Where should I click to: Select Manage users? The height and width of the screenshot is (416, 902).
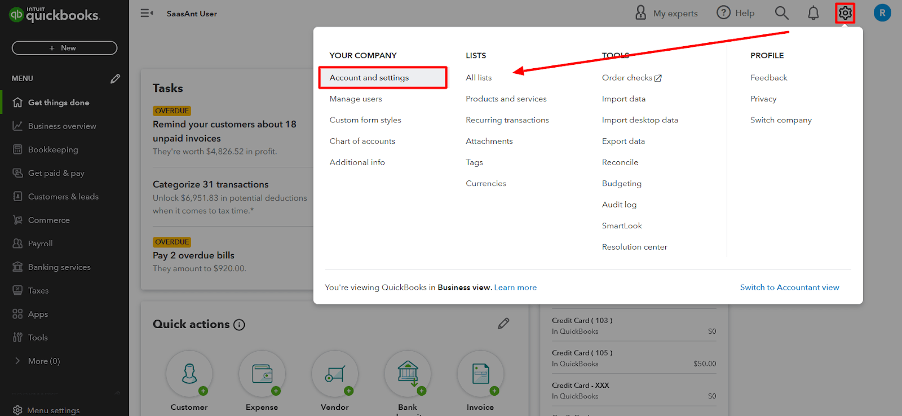click(356, 99)
